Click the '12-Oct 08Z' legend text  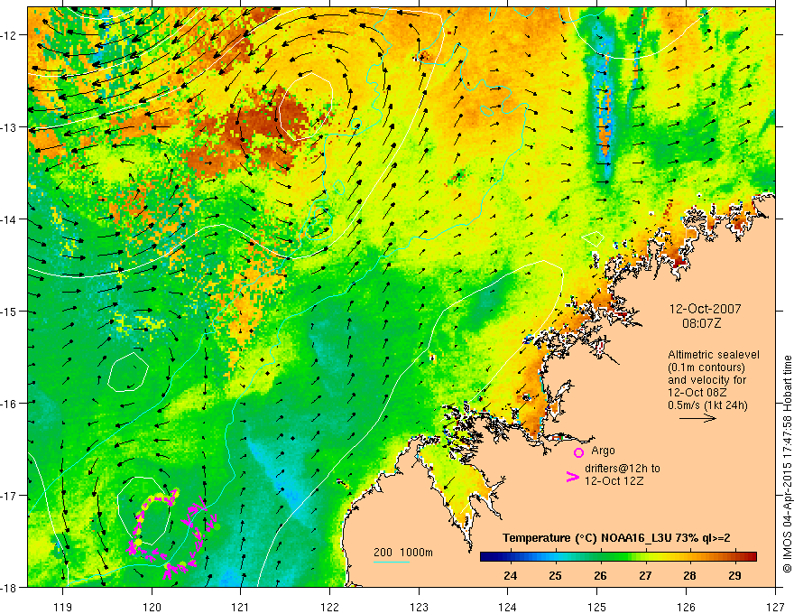pos(696,393)
